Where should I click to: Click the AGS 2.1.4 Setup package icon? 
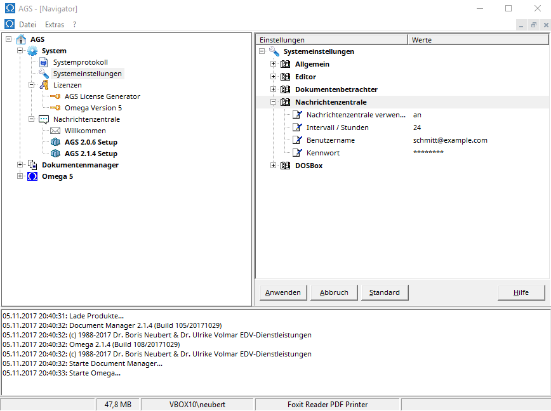(x=55, y=153)
